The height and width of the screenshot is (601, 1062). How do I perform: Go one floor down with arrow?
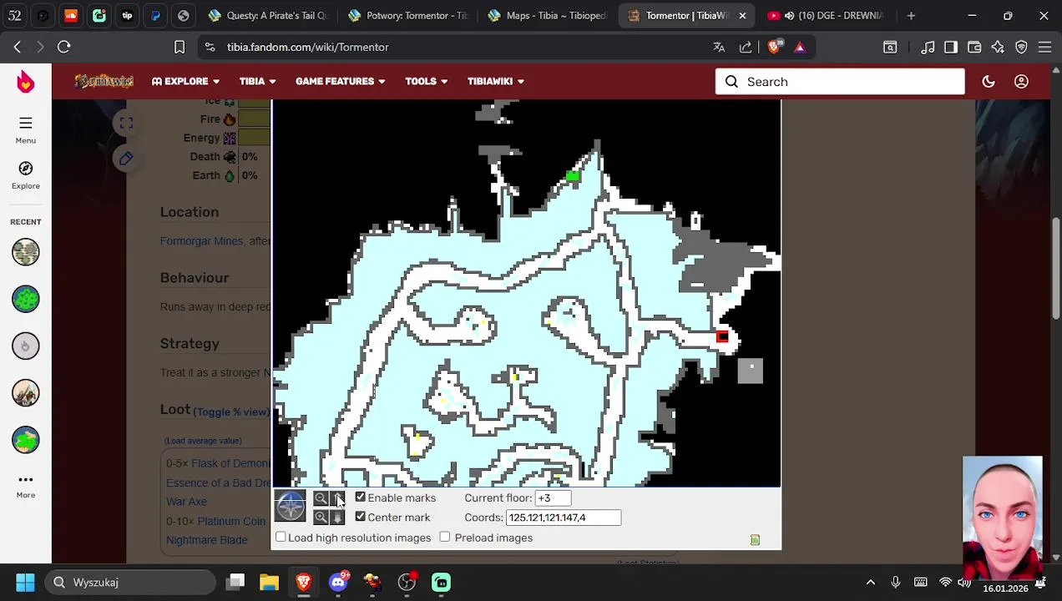click(x=337, y=518)
